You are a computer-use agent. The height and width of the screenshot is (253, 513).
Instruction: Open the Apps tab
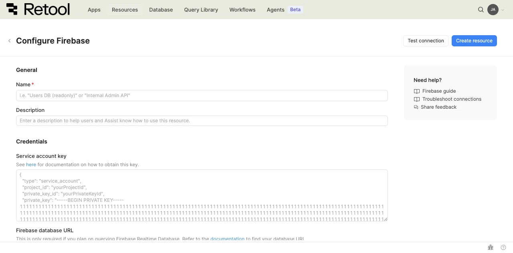(94, 10)
